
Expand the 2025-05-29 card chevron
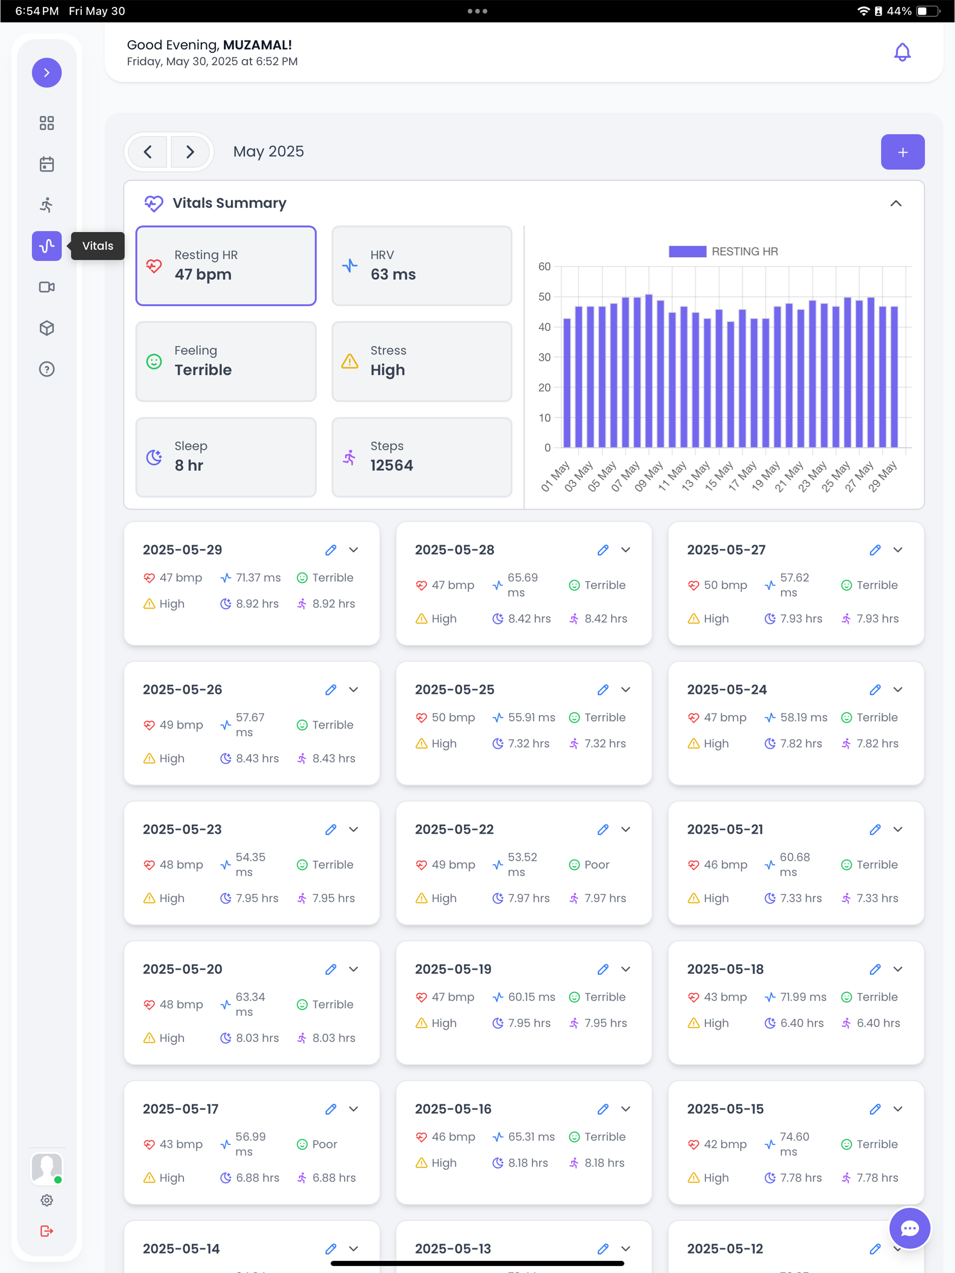click(x=353, y=550)
